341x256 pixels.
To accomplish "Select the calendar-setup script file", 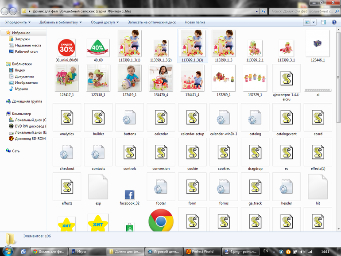I will [x=193, y=117].
